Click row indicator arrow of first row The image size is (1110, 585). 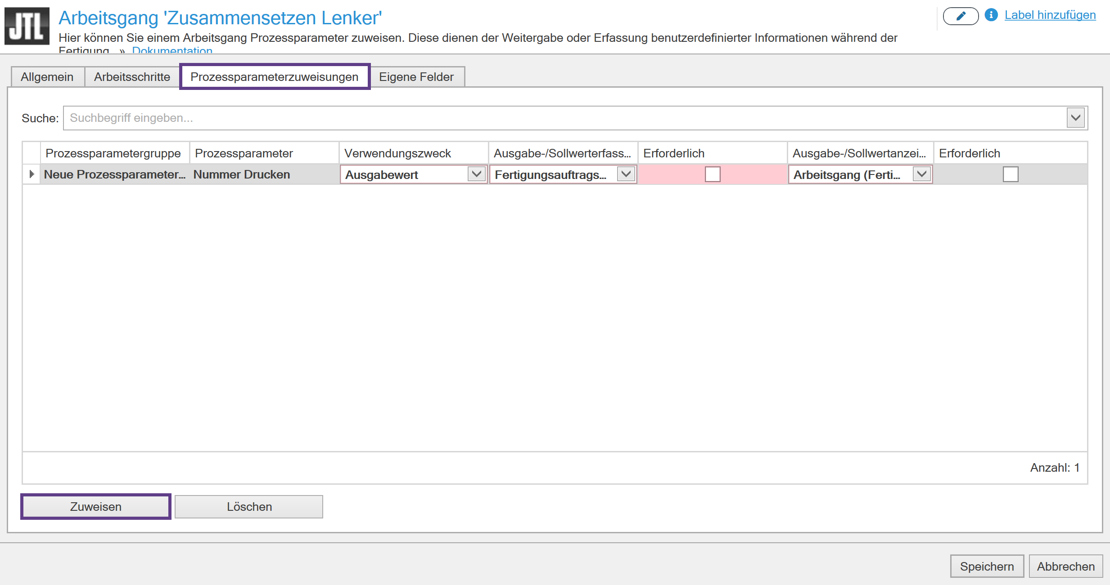[x=32, y=174]
